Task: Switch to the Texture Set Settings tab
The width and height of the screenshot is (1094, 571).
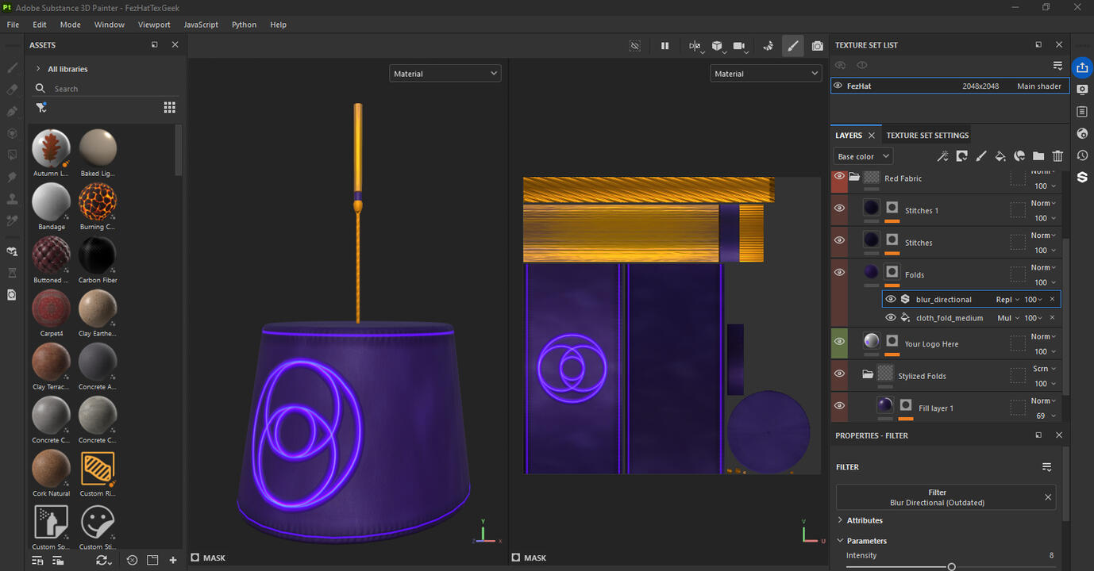Action: click(927, 135)
